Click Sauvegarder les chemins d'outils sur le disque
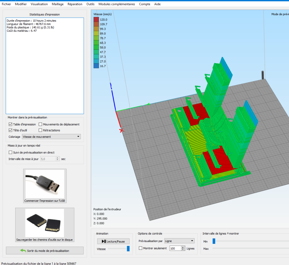The height and width of the screenshot is (265, 289). (45, 225)
